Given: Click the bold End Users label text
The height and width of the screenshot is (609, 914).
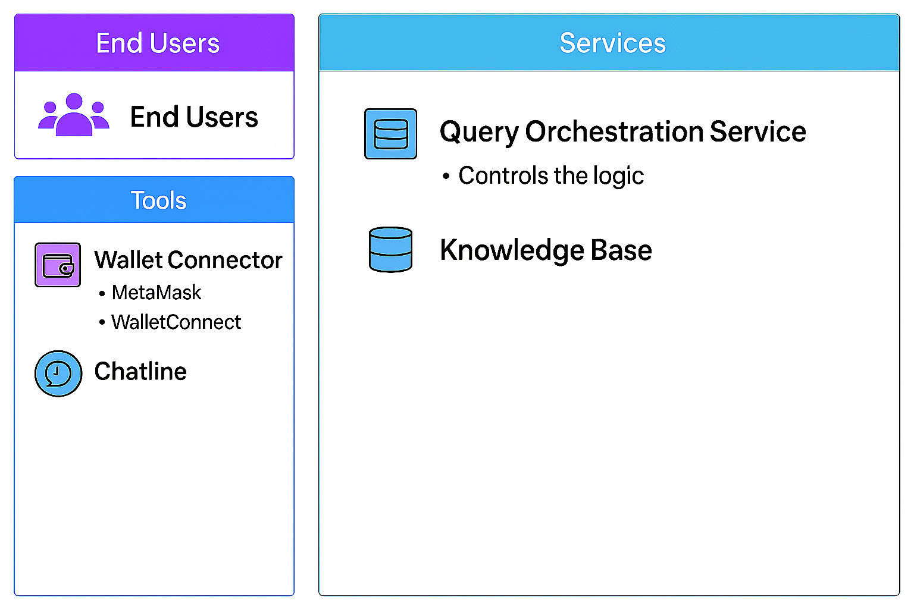Looking at the screenshot, I should [194, 117].
